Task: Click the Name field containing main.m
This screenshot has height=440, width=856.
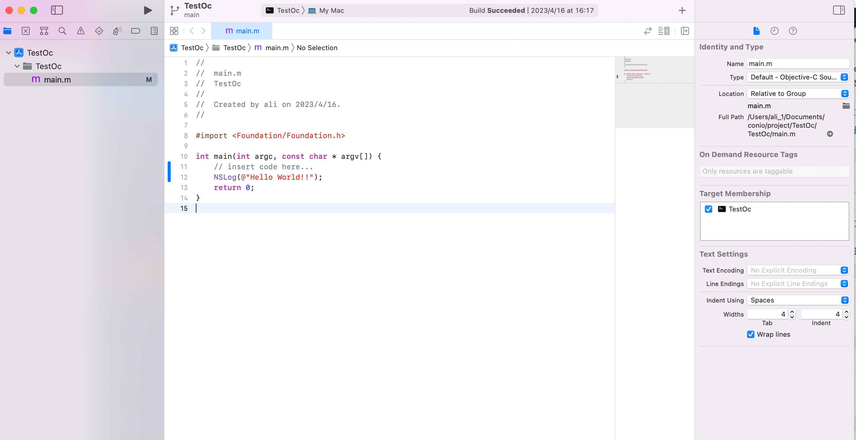Action: 798,63
